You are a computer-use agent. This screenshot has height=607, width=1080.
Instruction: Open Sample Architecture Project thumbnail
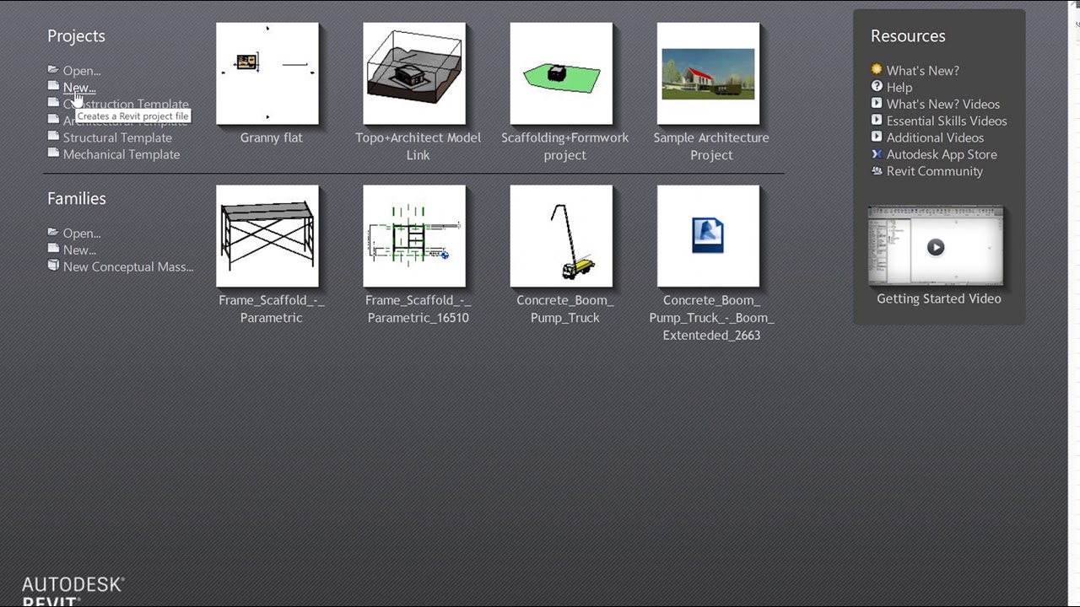pos(708,73)
